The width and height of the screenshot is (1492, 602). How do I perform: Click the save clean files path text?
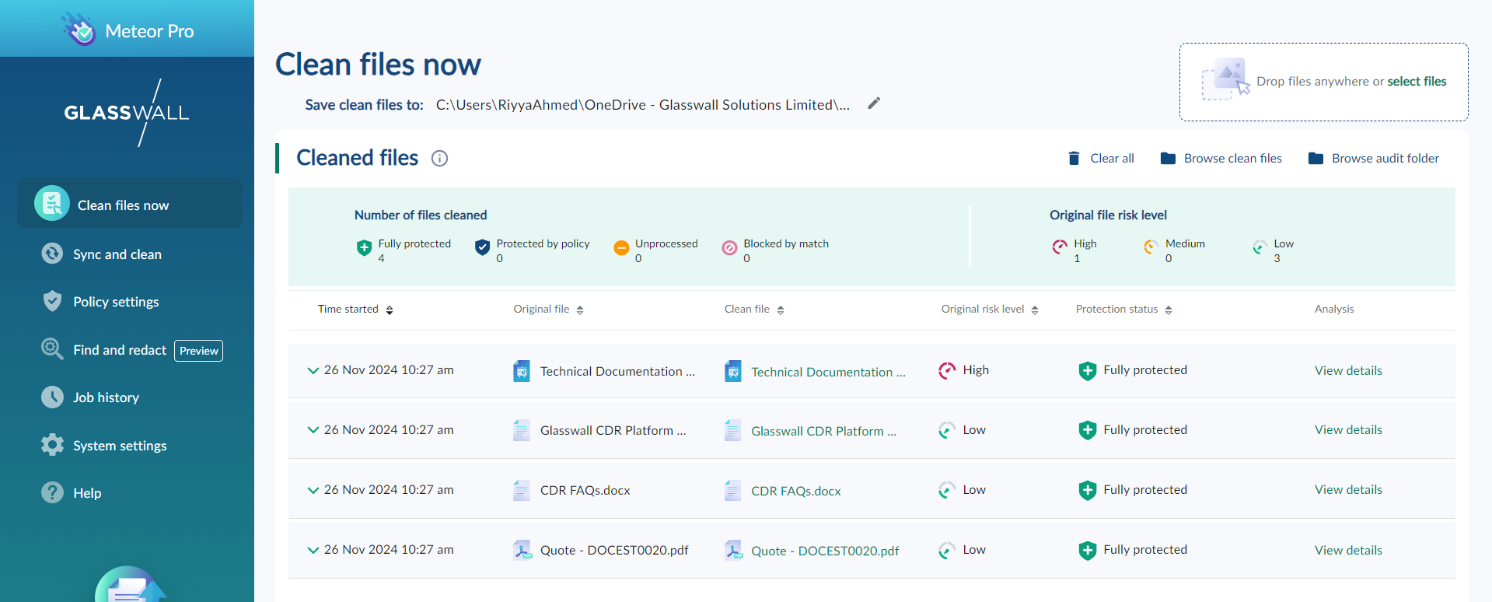[x=642, y=104]
